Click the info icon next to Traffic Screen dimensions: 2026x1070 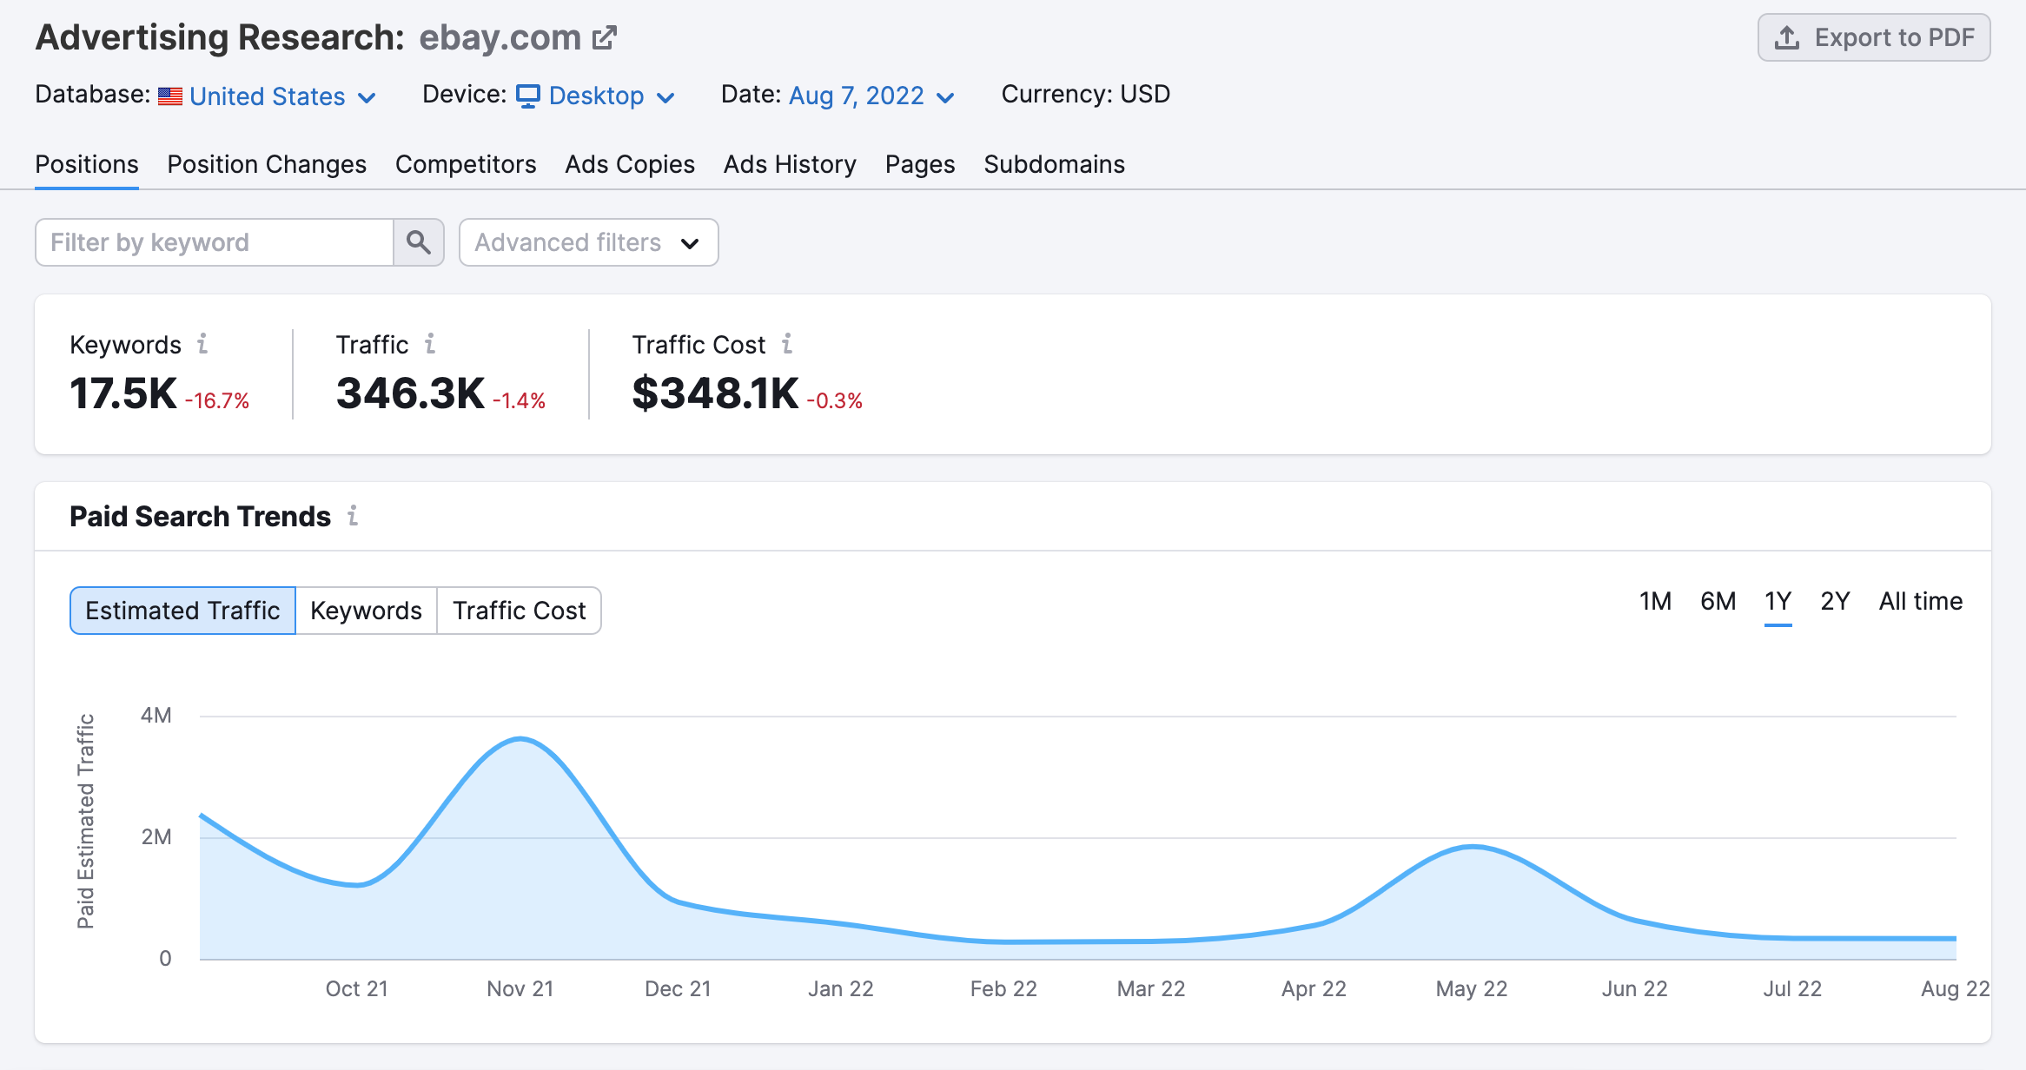pos(431,344)
